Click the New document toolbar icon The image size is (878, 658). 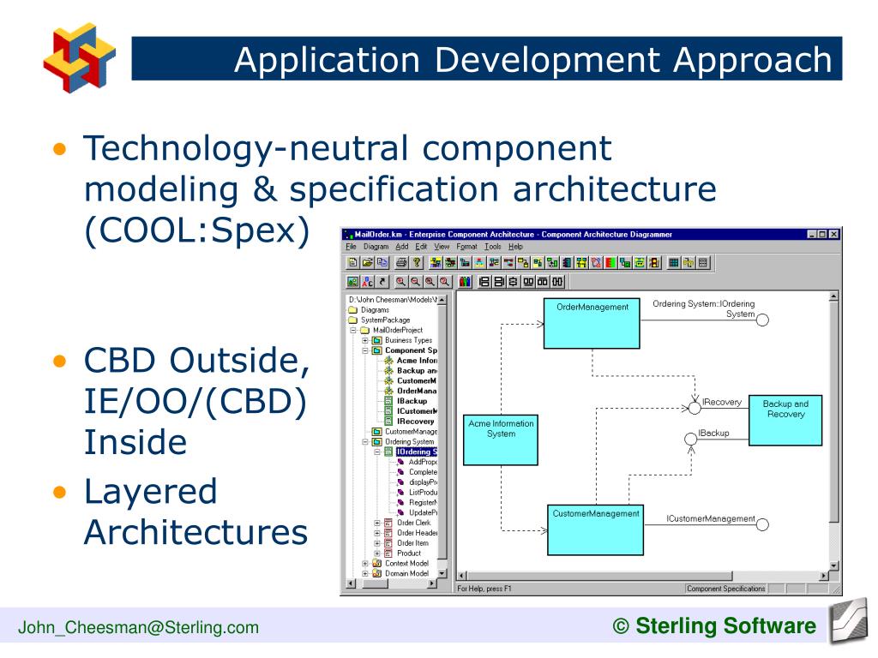click(352, 262)
